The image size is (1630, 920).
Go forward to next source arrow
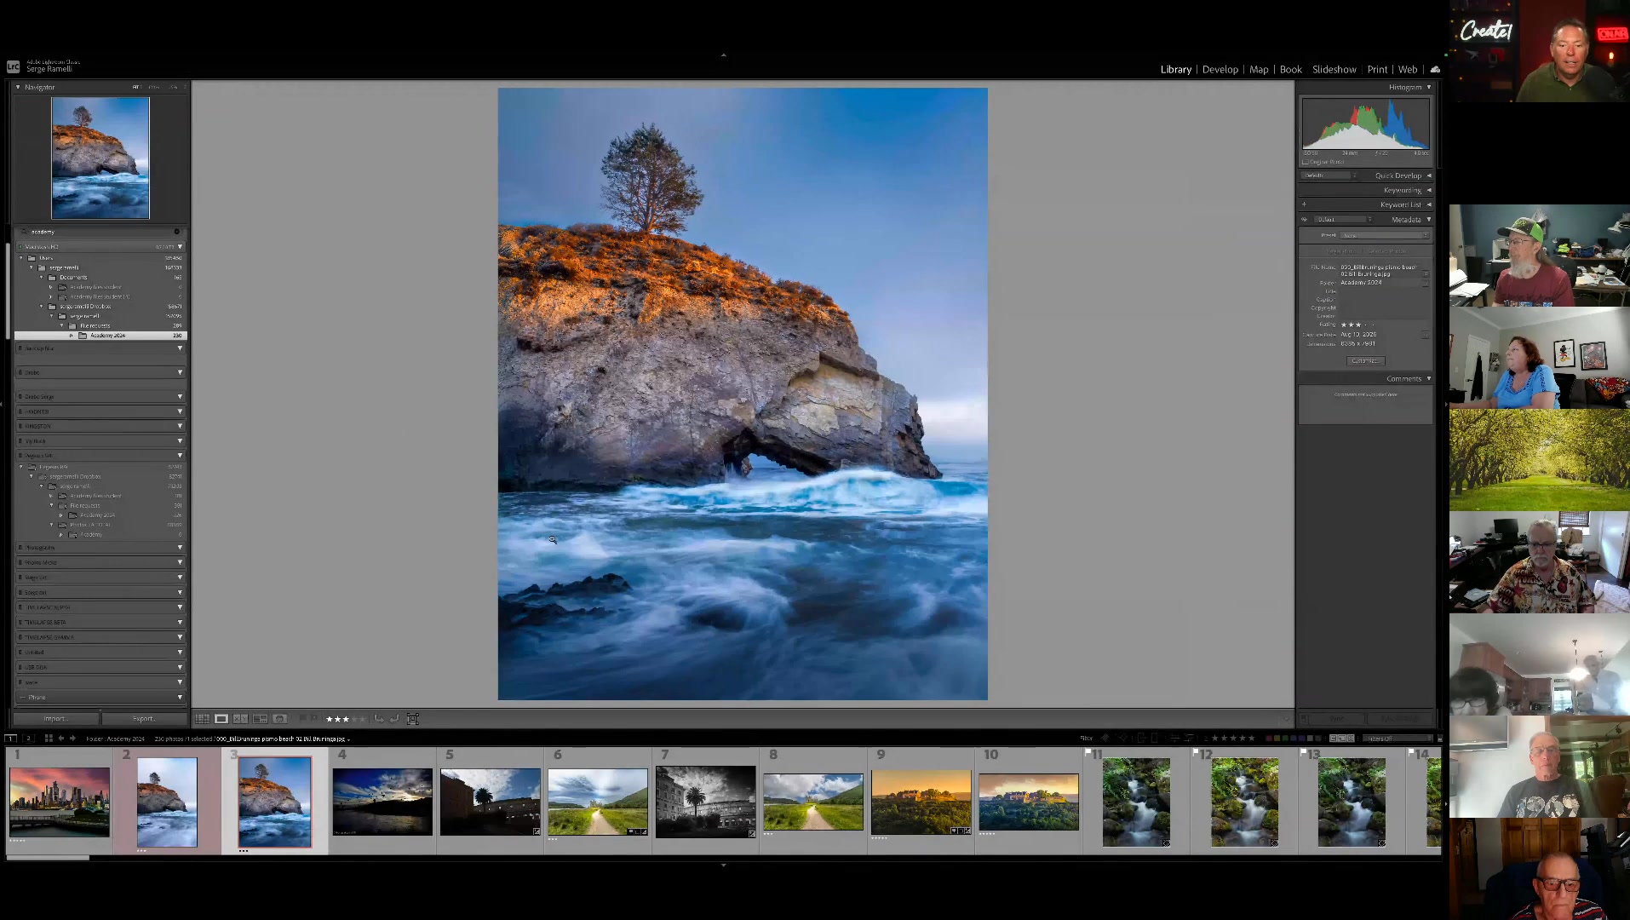coord(72,739)
